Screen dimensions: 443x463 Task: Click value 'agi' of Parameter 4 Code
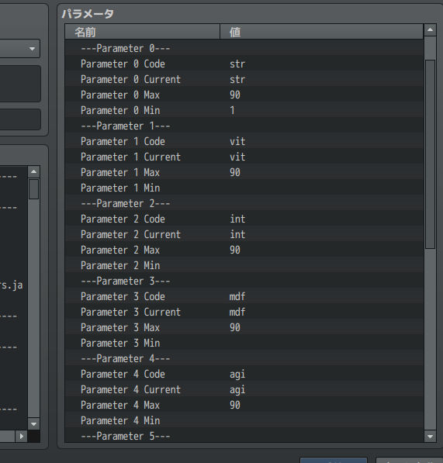pos(237,375)
